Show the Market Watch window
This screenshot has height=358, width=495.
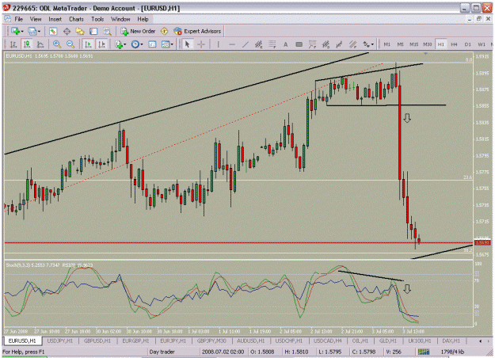point(53,31)
